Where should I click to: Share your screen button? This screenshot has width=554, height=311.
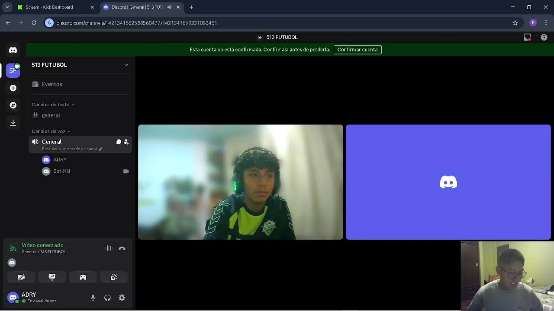52,277
